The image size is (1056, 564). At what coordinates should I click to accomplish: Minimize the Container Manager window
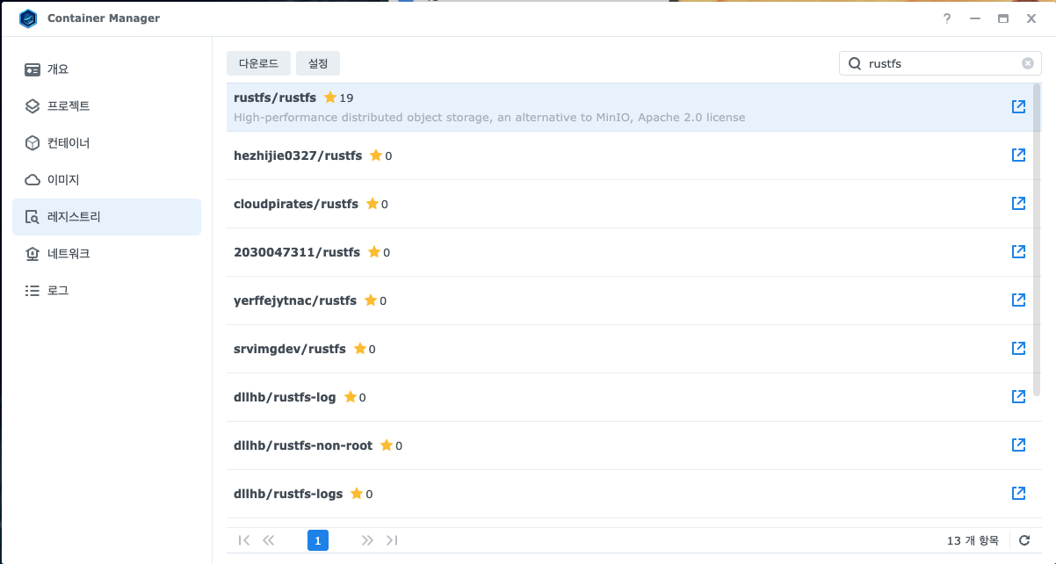974,18
